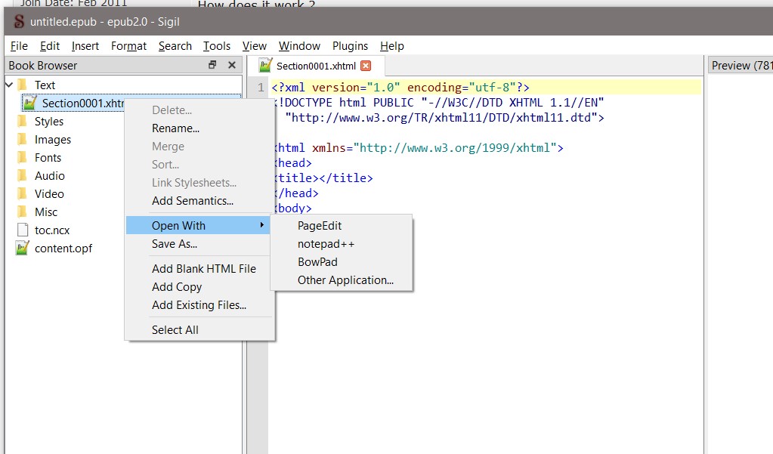
Task: Choose Add Copy from context menu
Action: [199, 287]
